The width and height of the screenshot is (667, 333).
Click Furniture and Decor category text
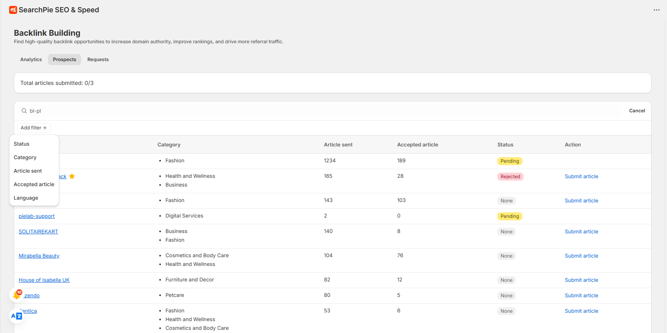click(x=189, y=280)
